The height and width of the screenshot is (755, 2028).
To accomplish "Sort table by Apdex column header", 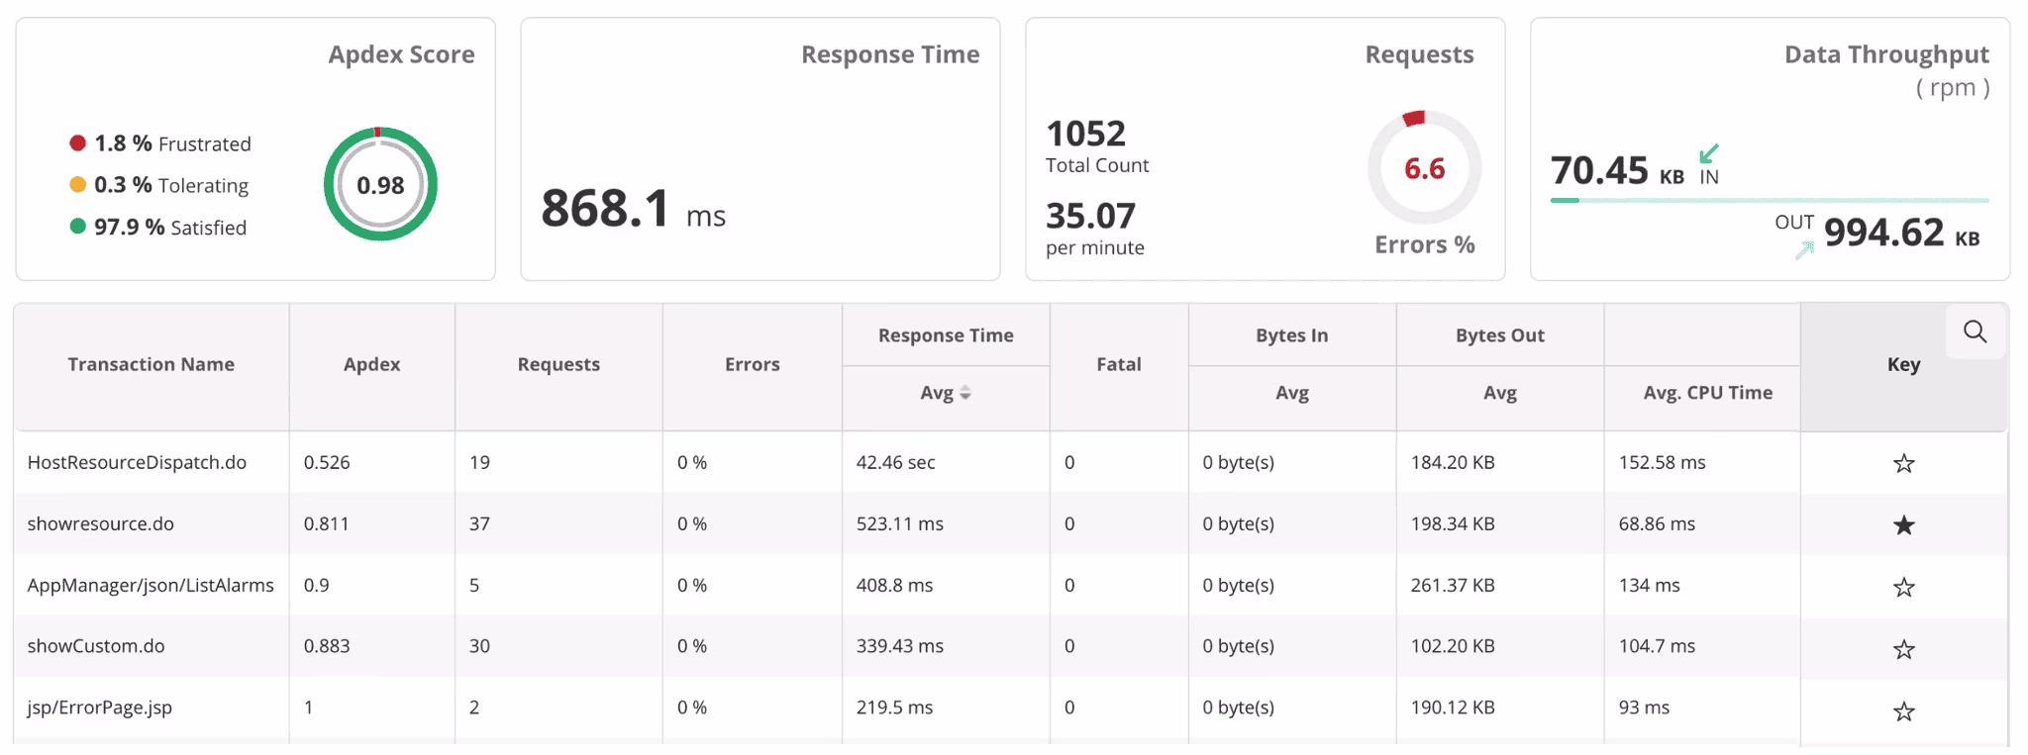I will tap(371, 364).
